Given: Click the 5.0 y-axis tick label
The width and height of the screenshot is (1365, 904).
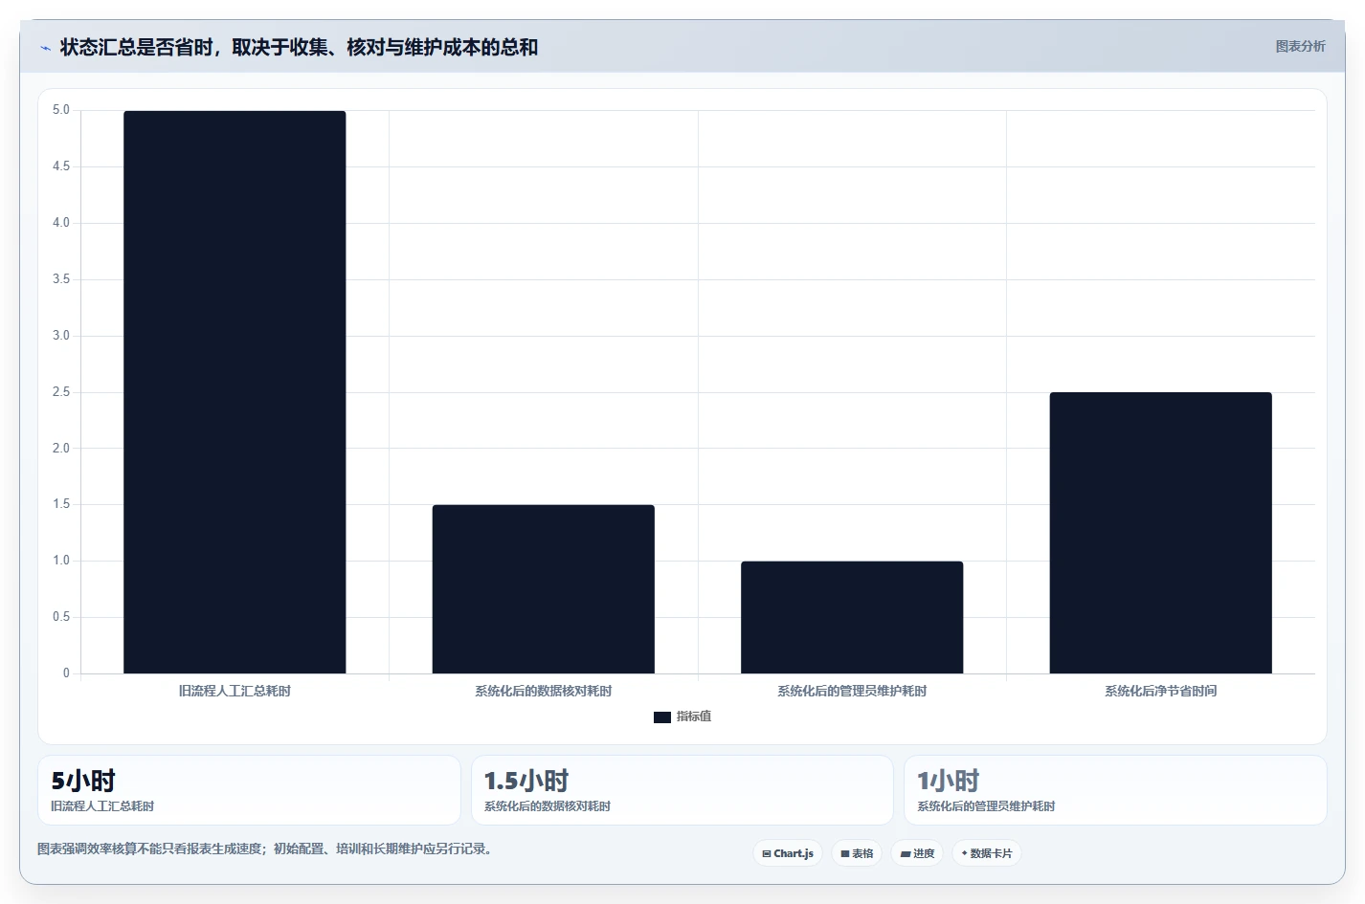Looking at the screenshot, I should [x=61, y=110].
